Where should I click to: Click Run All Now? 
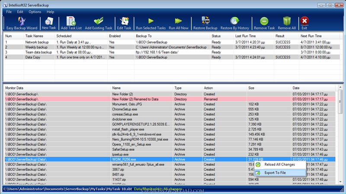pos(179,23)
